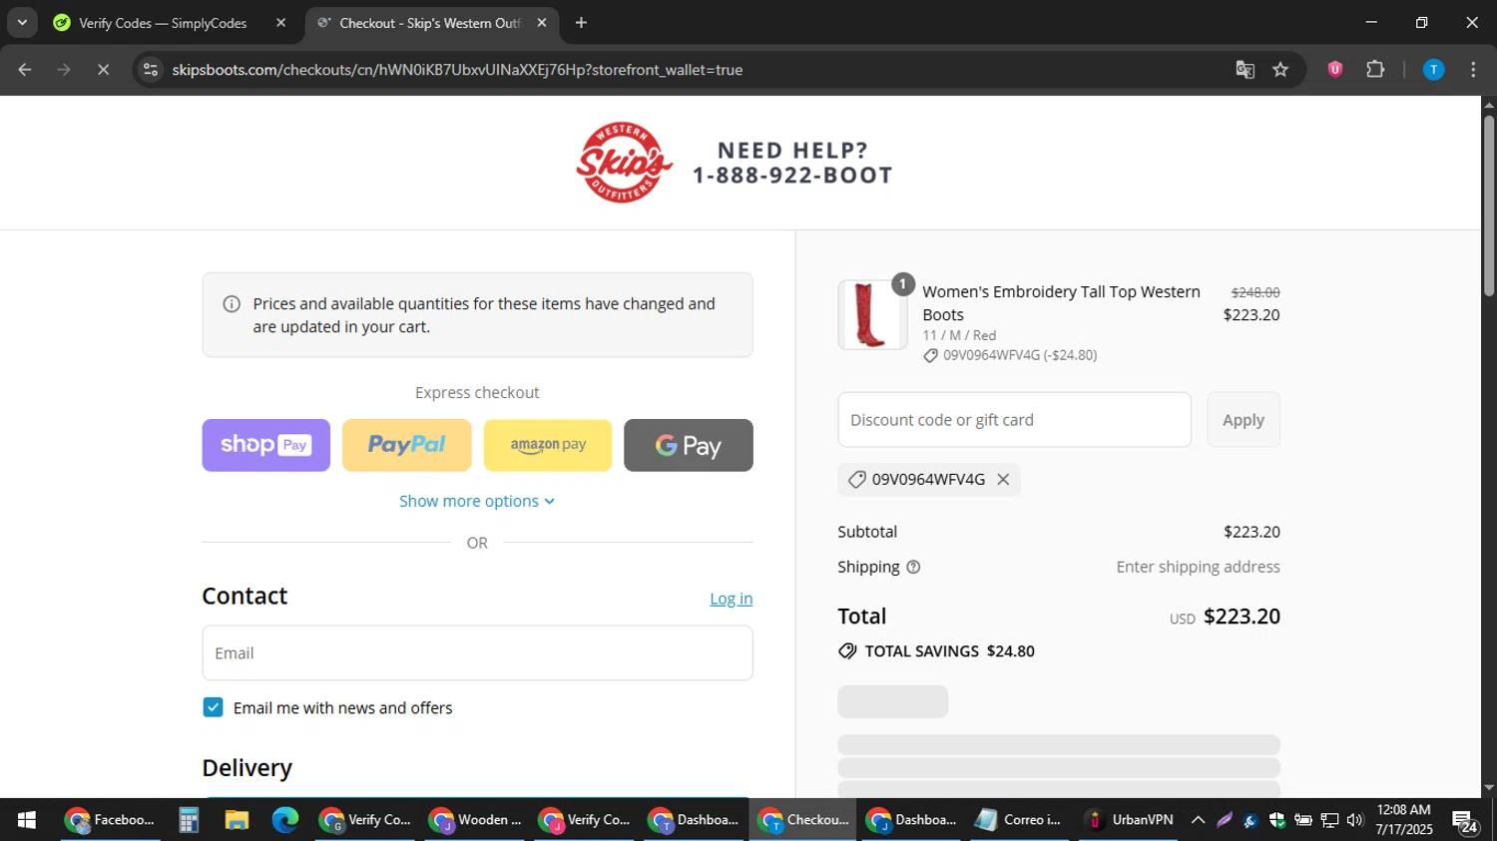The width and height of the screenshot is (1497, 841).
Task: Click the Apply discount button
Action: (x=1244, y=420)
